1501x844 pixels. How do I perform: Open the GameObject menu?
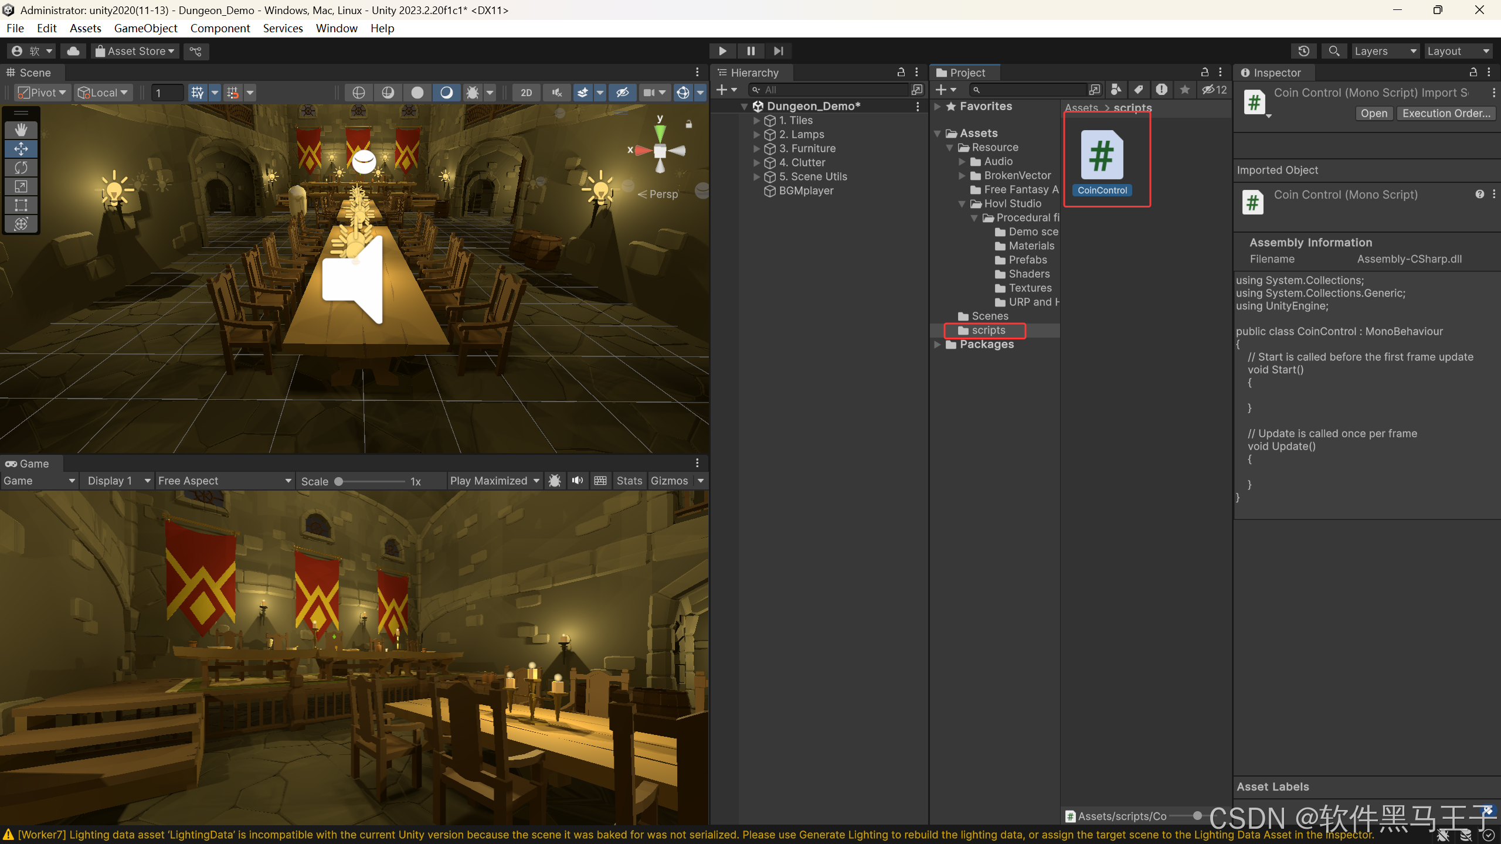pyautogui.click(x=145, y=28)
